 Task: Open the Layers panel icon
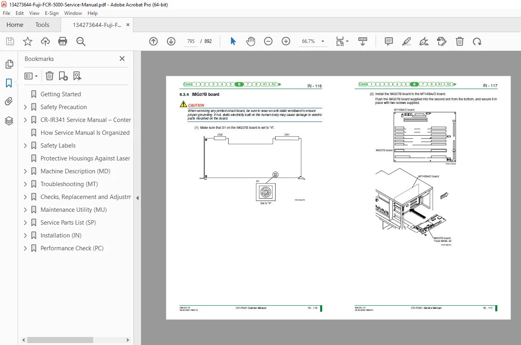tap(9, 121)
